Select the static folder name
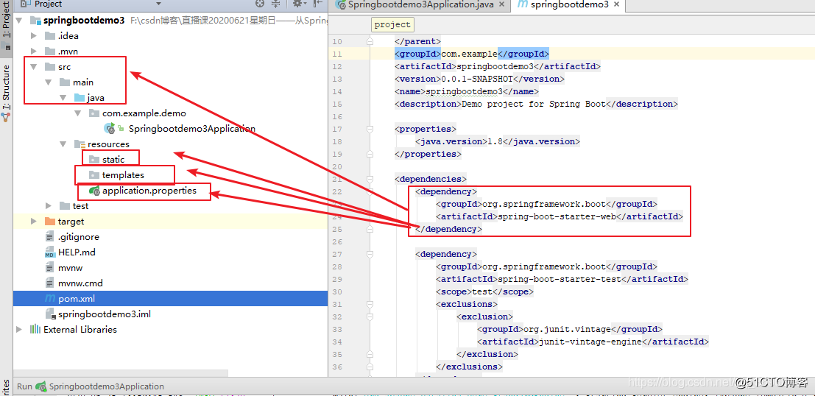Viewport: 815px width, 396px height. pos(113,160)
